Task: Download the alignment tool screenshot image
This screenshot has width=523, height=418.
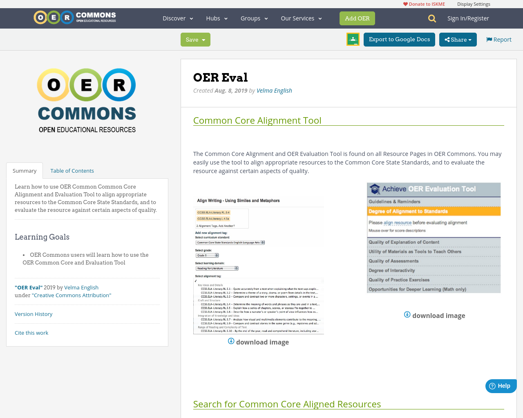Action: tap(258, 342)
